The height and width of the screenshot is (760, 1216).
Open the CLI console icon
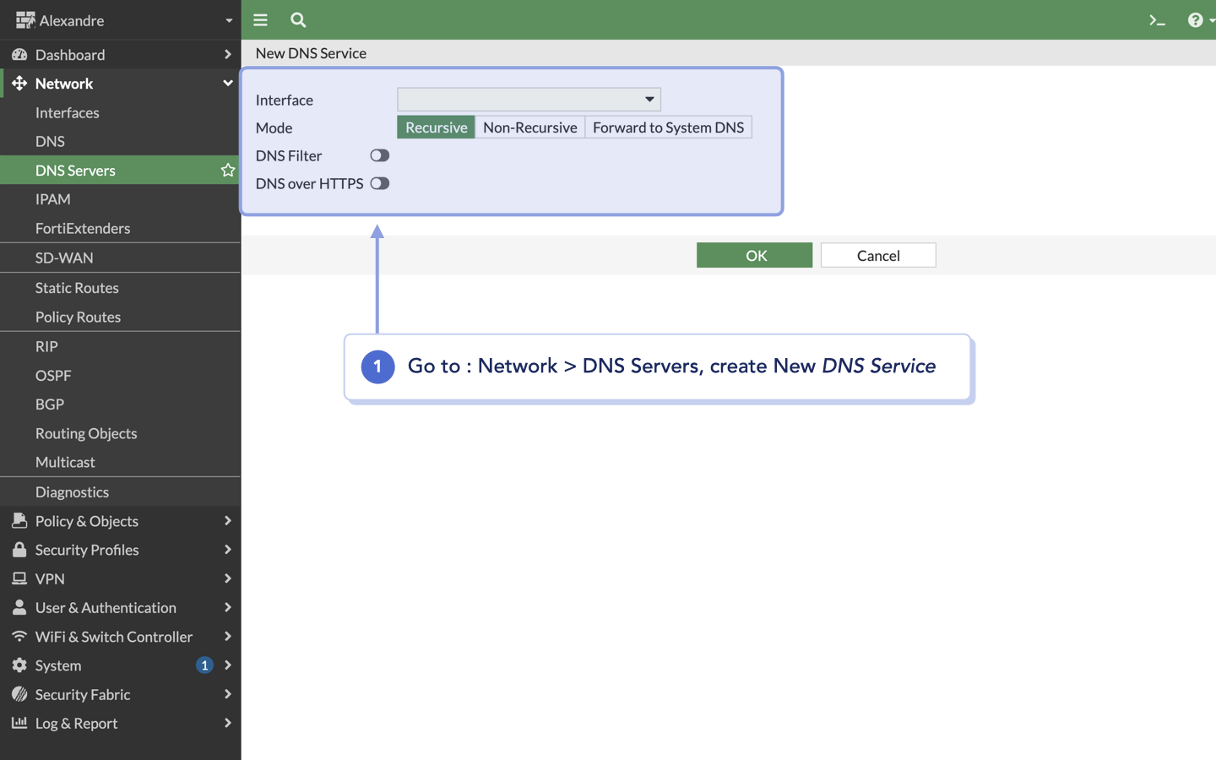1157,19
